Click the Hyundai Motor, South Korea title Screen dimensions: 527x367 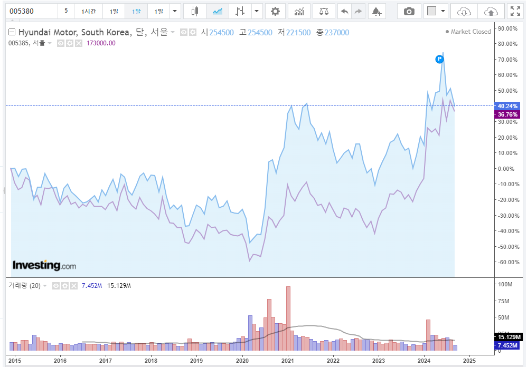point(74,32)
